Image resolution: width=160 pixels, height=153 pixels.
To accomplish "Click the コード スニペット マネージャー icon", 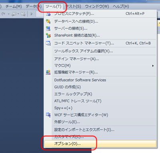I will pyautogui.click(x=48, y=43).
